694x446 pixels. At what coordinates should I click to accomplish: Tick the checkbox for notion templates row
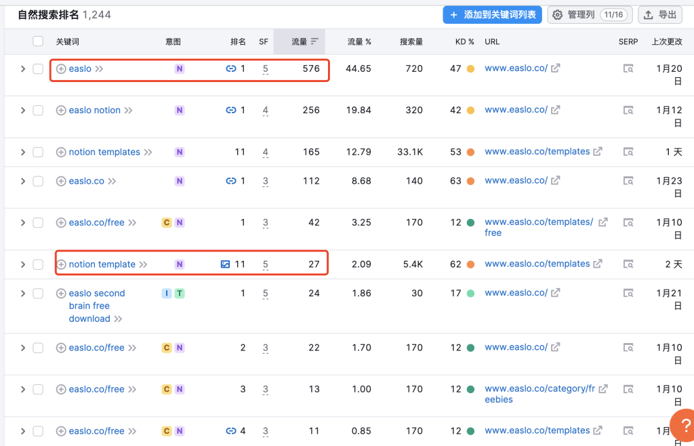point(38,152)
